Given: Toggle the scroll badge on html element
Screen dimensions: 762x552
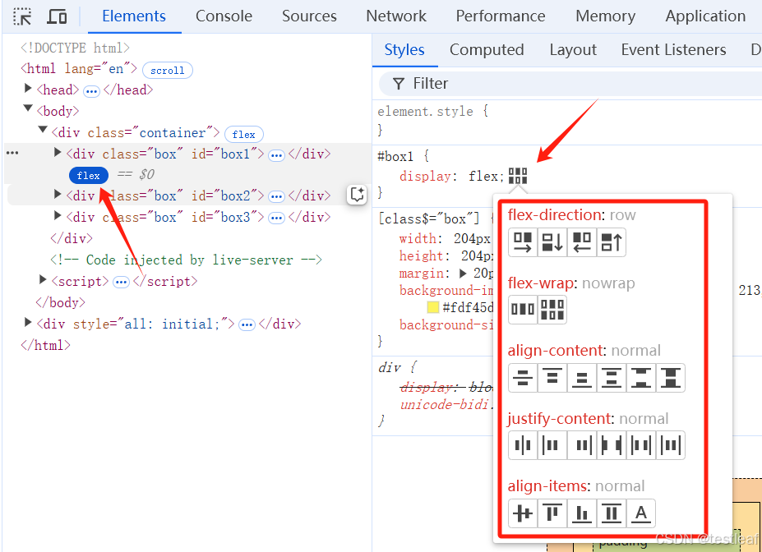Looking at the screenshot, I should click(x=167, y=71).
